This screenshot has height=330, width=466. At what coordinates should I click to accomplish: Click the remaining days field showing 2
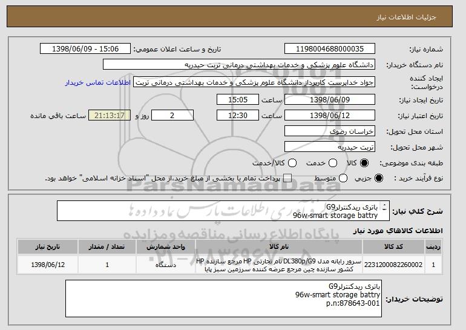[172, 116]
